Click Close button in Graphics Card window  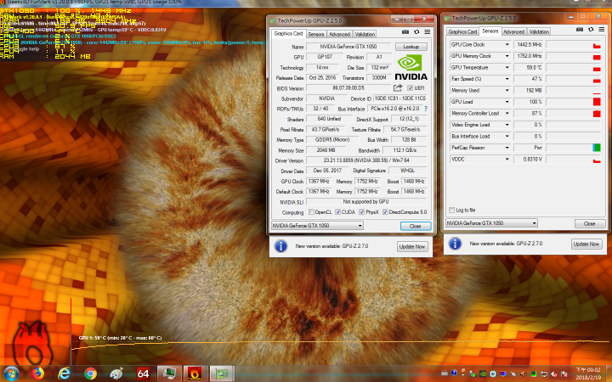[x=416, y=226]
